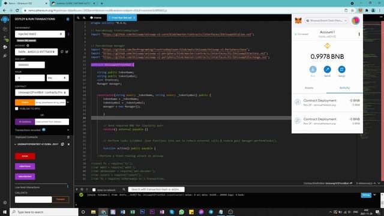384x216 pixels.
Task: Click terminal search magnifier icon
Action: pos(124,190)
